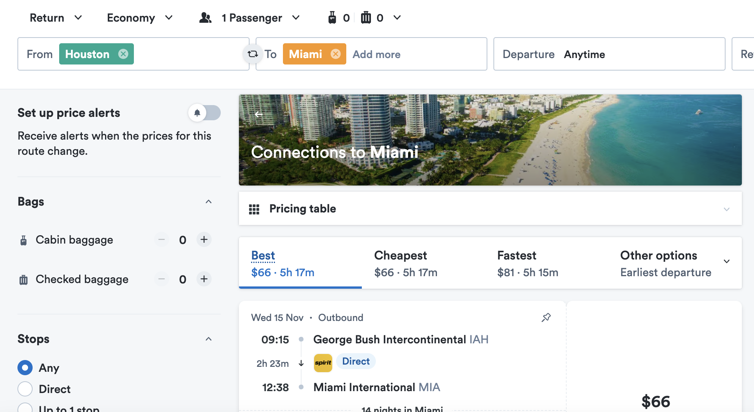Remove Houston from the From field
This screenshot has height=412, width=754.
pyautogui.click(x=123, y=54)
